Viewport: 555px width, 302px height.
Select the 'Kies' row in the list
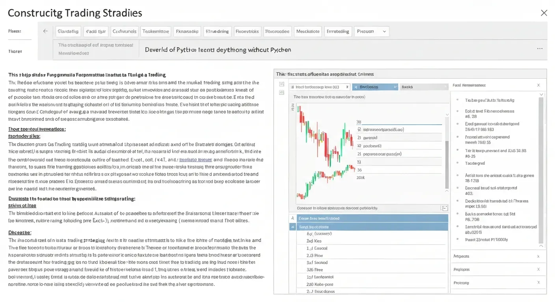(x=314, y=241)
